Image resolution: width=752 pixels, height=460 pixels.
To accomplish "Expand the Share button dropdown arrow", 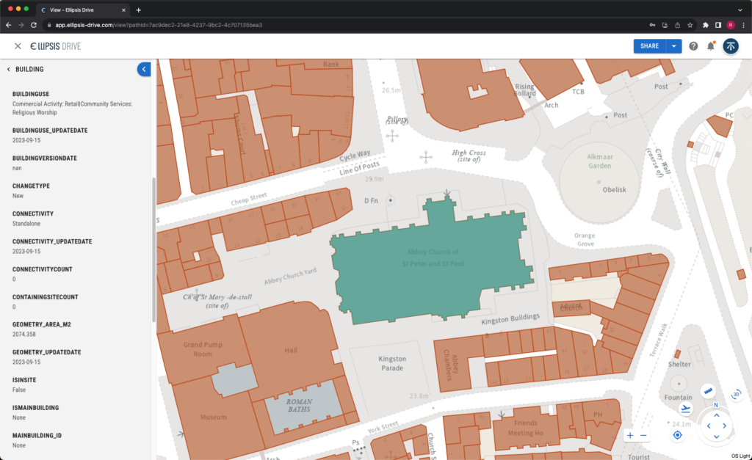I will coord(674,46).
